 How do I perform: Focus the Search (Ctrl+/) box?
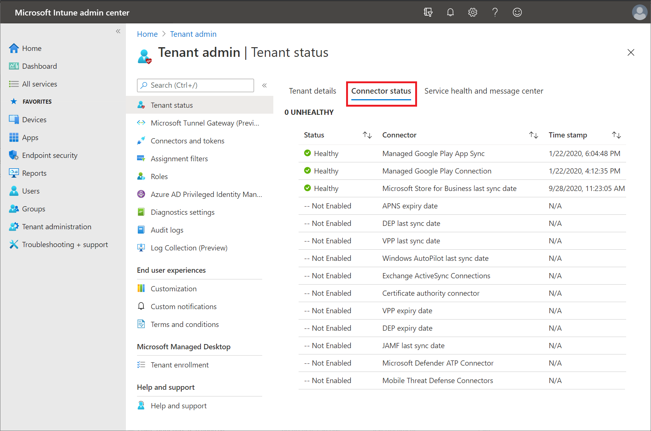pyautogui.click(x=195, y=85)
